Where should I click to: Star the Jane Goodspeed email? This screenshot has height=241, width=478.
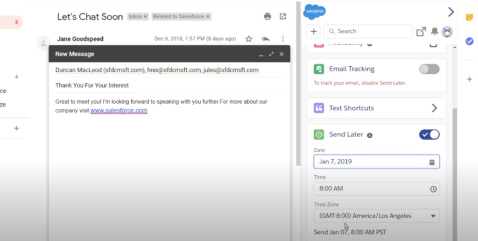(x=249, y=39)
